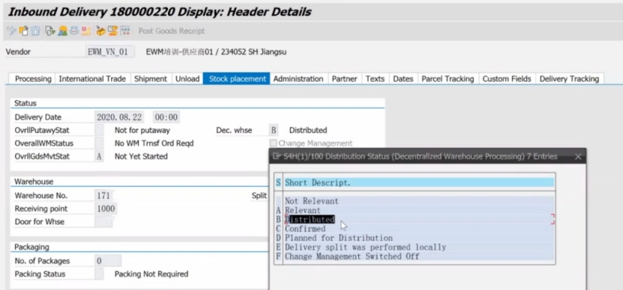Open the Delivery Tracking tab
Image resolution: width=623 pixels, height=290 pixels.
(569, 78)
